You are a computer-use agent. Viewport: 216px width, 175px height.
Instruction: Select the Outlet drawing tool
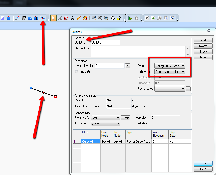[43, 18]
